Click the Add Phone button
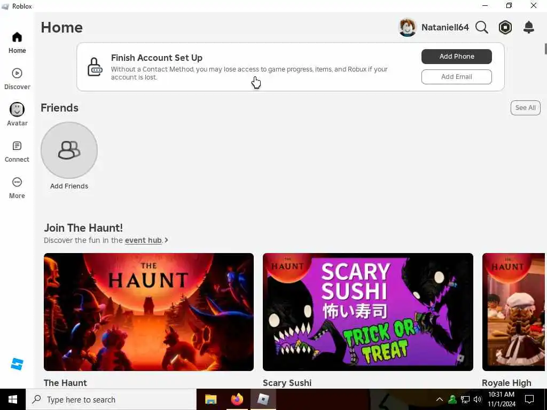The image size is (547, 410). pyautogui.click(x=456, y=57)
